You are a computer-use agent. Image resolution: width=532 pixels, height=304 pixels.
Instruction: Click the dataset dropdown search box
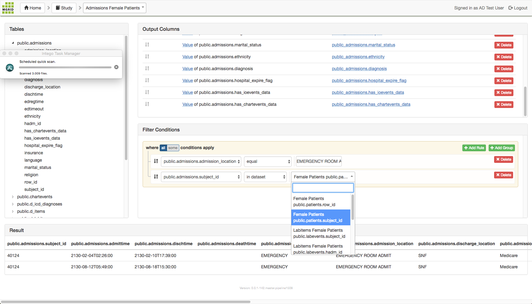point(323,188)
